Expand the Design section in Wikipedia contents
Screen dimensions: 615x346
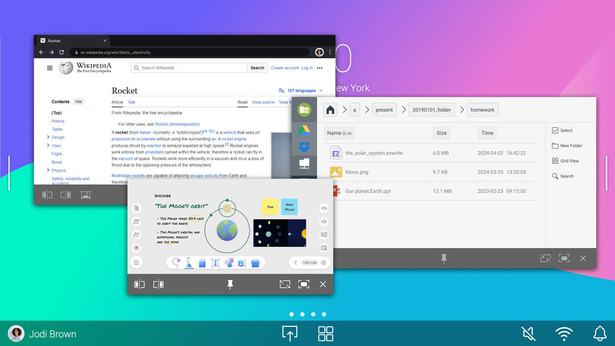(48, 137)
